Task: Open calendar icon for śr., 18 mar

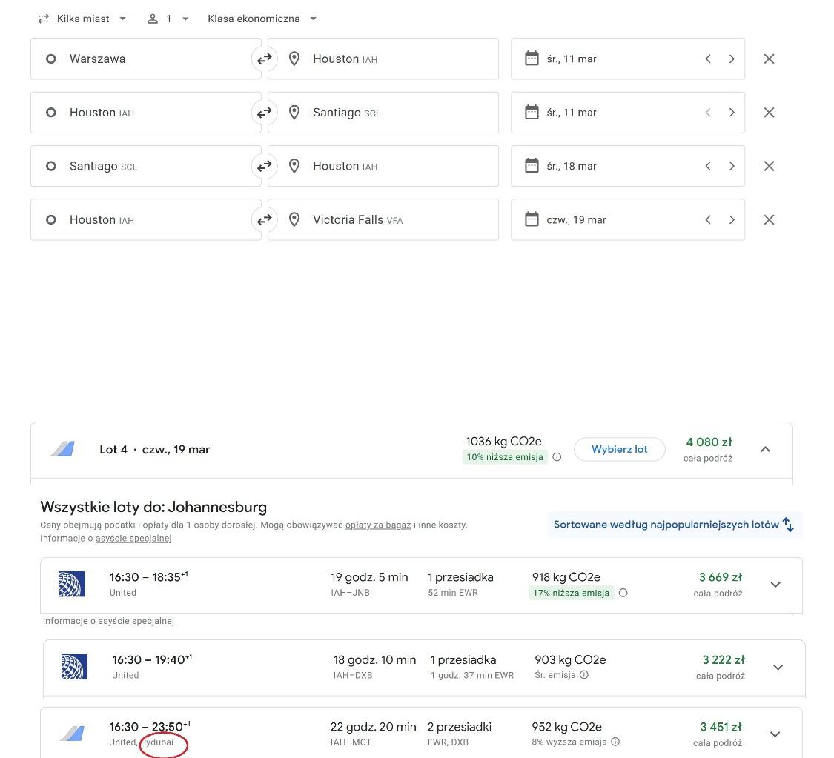Action: click(532, 165)
